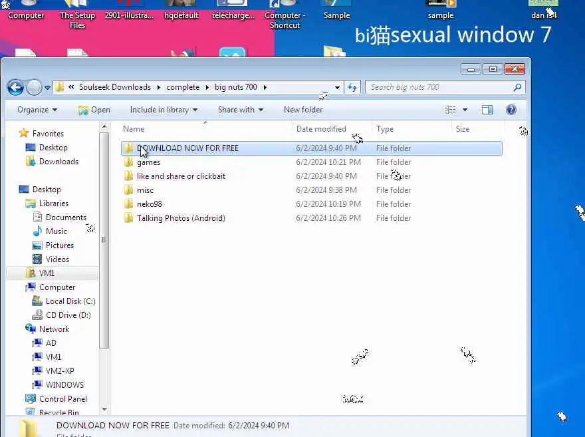Select the Talking Photos (Android) folder icon
585x437 pixels.
[x=128, y=218]
